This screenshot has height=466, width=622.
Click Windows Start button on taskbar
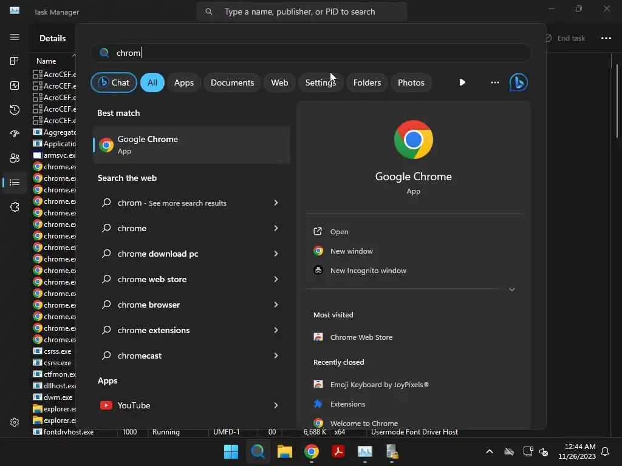click(x=231, y=451)
